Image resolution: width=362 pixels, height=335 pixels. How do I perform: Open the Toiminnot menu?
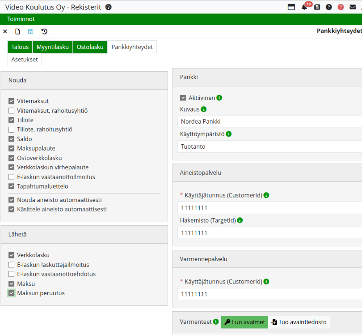click(x=21, y=19)
